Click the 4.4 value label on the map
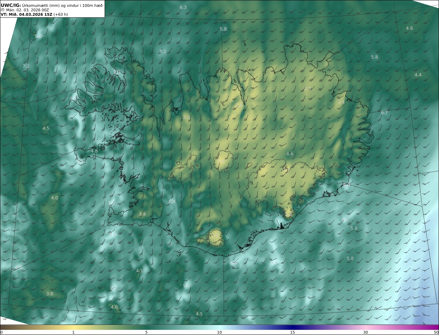This screenshot has width=439, height=335. 418,75
